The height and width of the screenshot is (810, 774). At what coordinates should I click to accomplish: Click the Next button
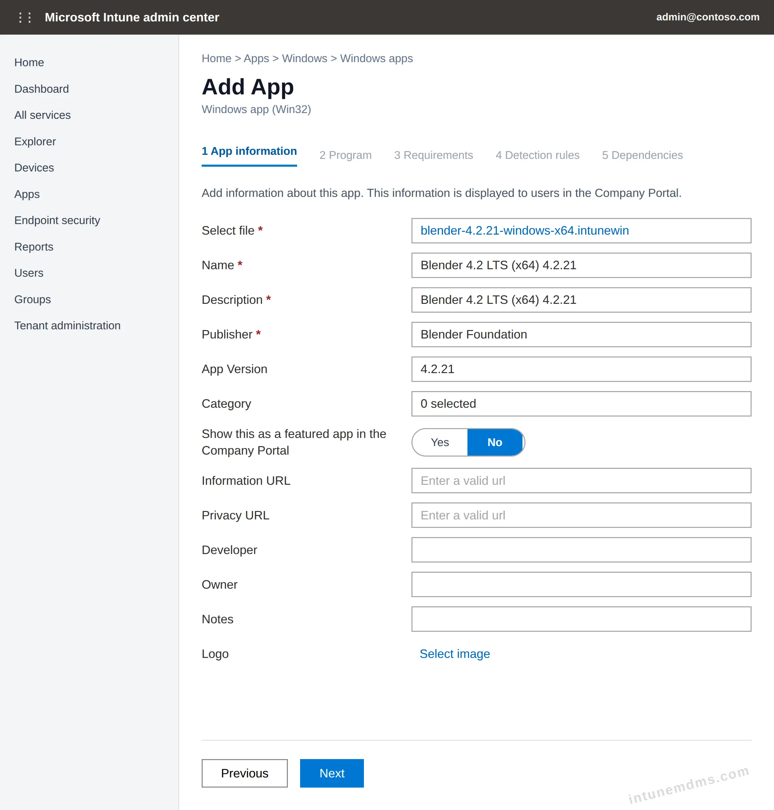332,773
